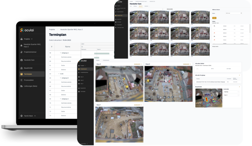252x146 pixels.
Task: Open the Haus 2 camera icon in dashboard sidebar
Action: pos(79,80)
